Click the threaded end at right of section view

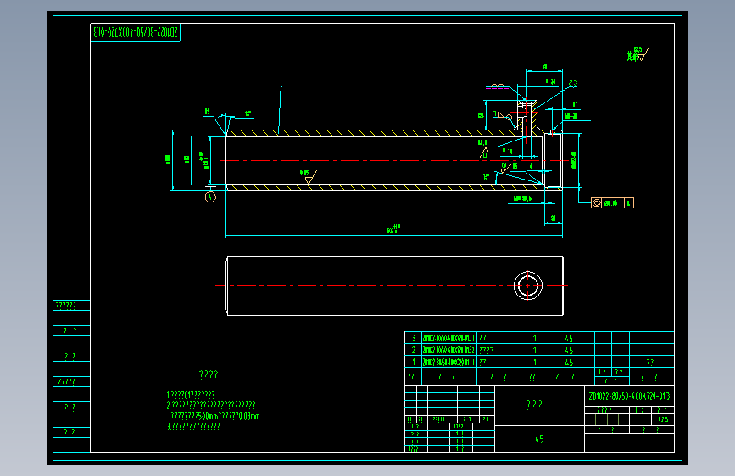(x=553, y=160)
